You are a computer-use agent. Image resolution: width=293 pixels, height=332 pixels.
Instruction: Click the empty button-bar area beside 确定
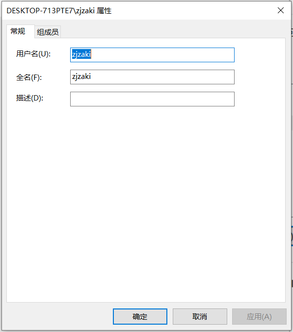click(x=57, y=316)
